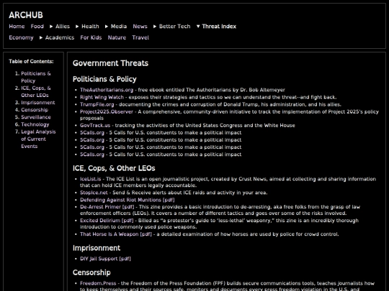This screenshot has width=389, height=291.
Task: Go to the For Kids page
Action: click(91, 37)
